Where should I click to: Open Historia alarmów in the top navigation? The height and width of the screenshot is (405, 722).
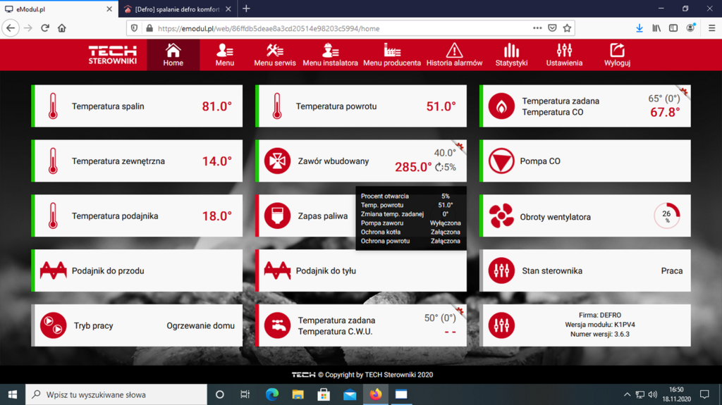point(454,55)
